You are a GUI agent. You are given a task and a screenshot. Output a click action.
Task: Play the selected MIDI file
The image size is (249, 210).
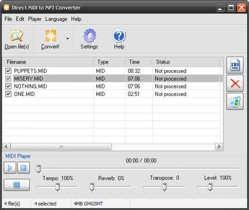tap(10, 168)
